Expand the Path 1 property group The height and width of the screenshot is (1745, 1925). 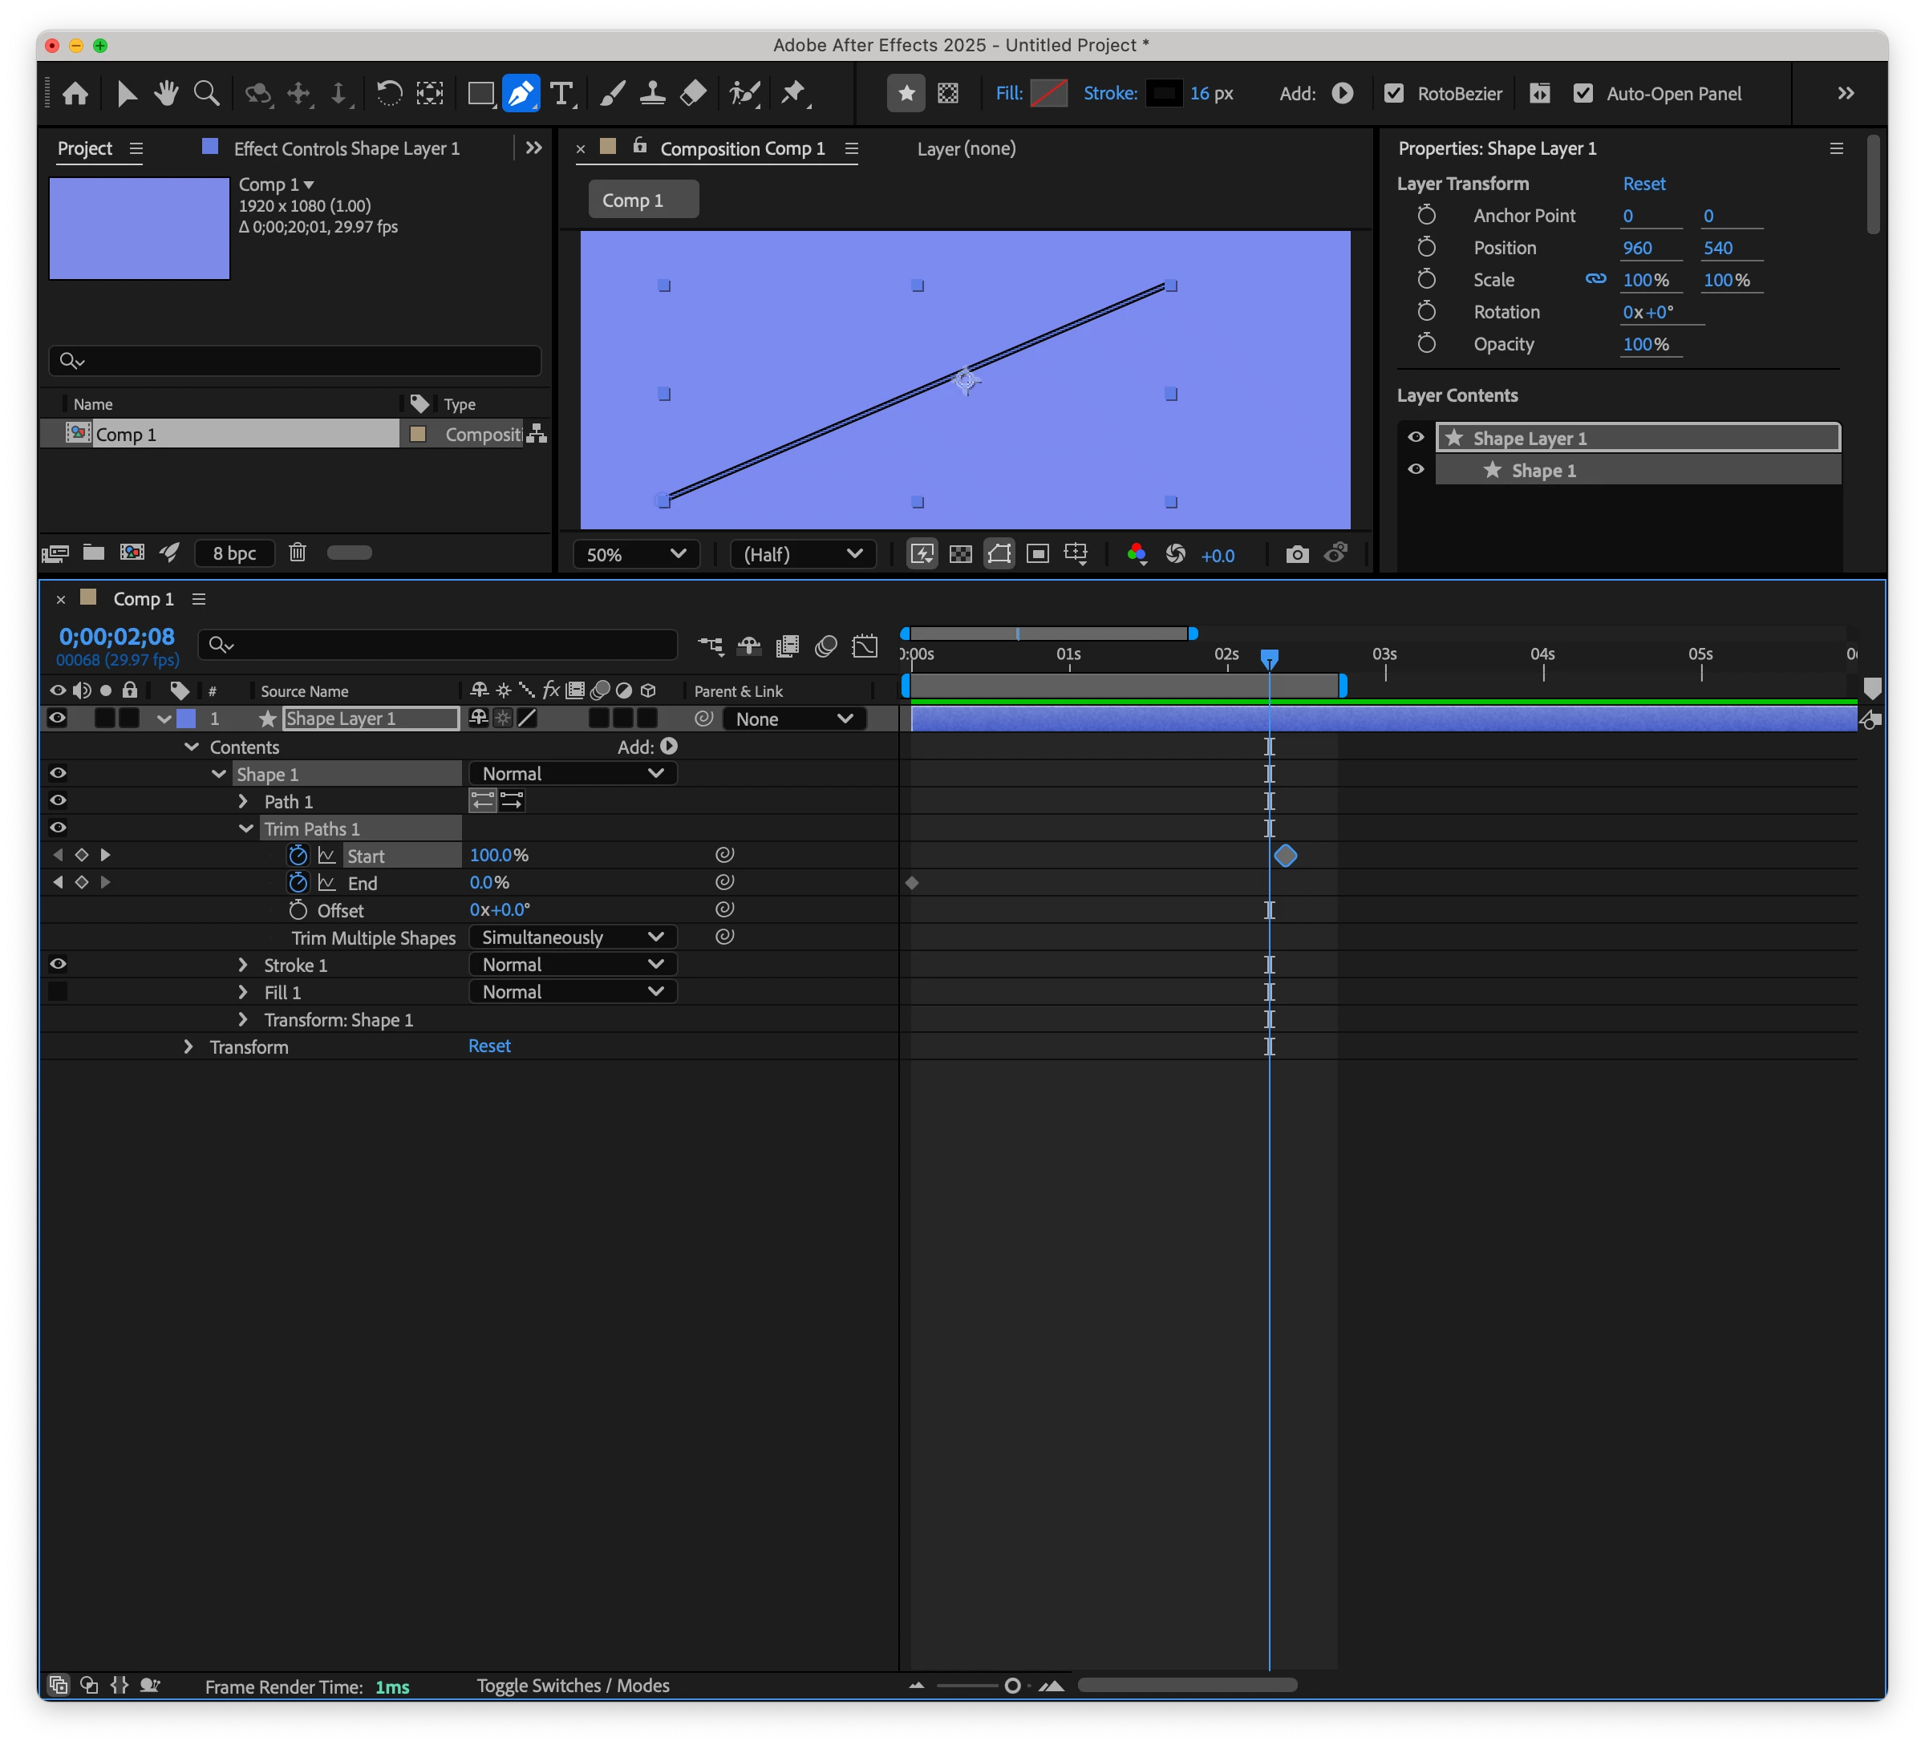click(x=242, y=801)
